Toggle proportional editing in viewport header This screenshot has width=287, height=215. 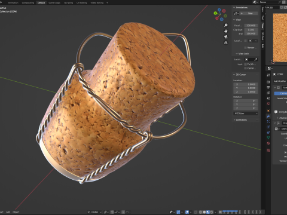pyautogui.click(x=123, y=212)
